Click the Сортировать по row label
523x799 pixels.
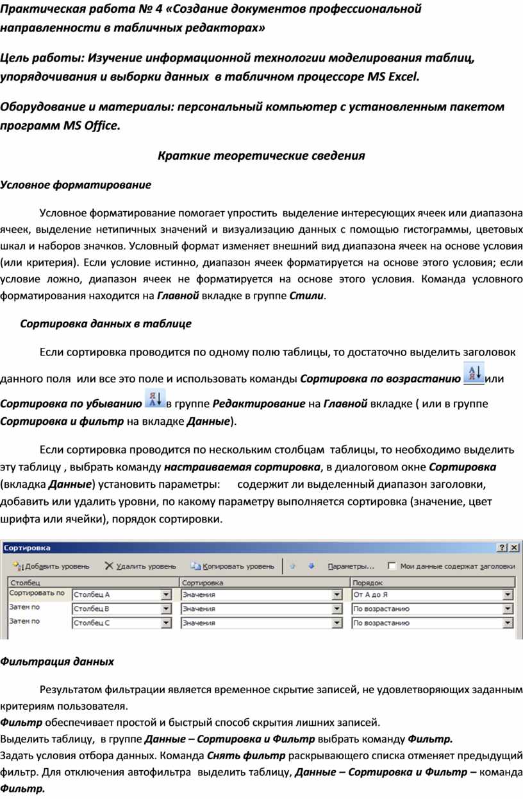tap(37, 594)
